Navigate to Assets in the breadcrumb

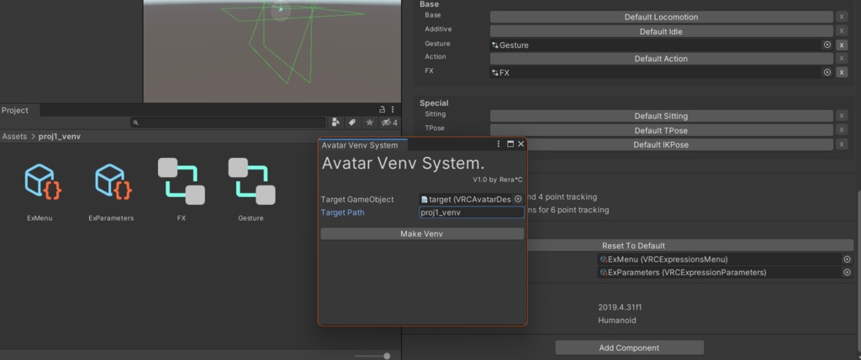coord(14,137)
